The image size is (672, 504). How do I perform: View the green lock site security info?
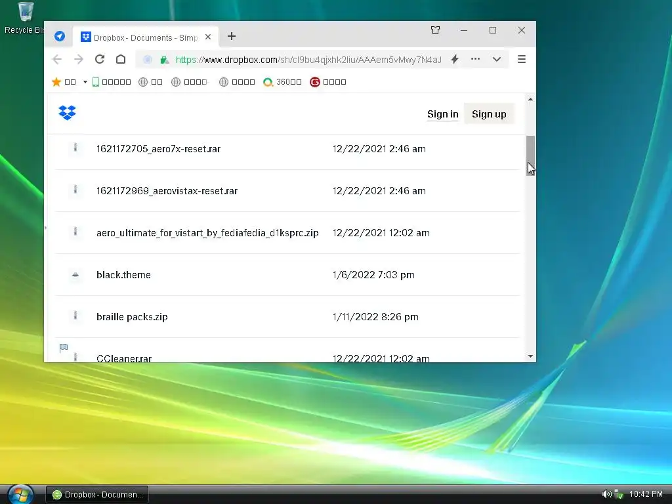point(164,60)
